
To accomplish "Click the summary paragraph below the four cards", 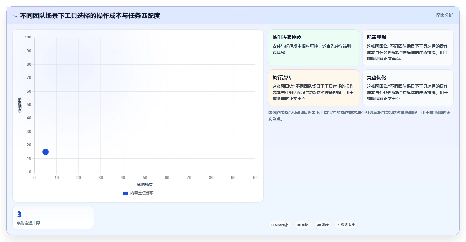I will pos(359,116).
